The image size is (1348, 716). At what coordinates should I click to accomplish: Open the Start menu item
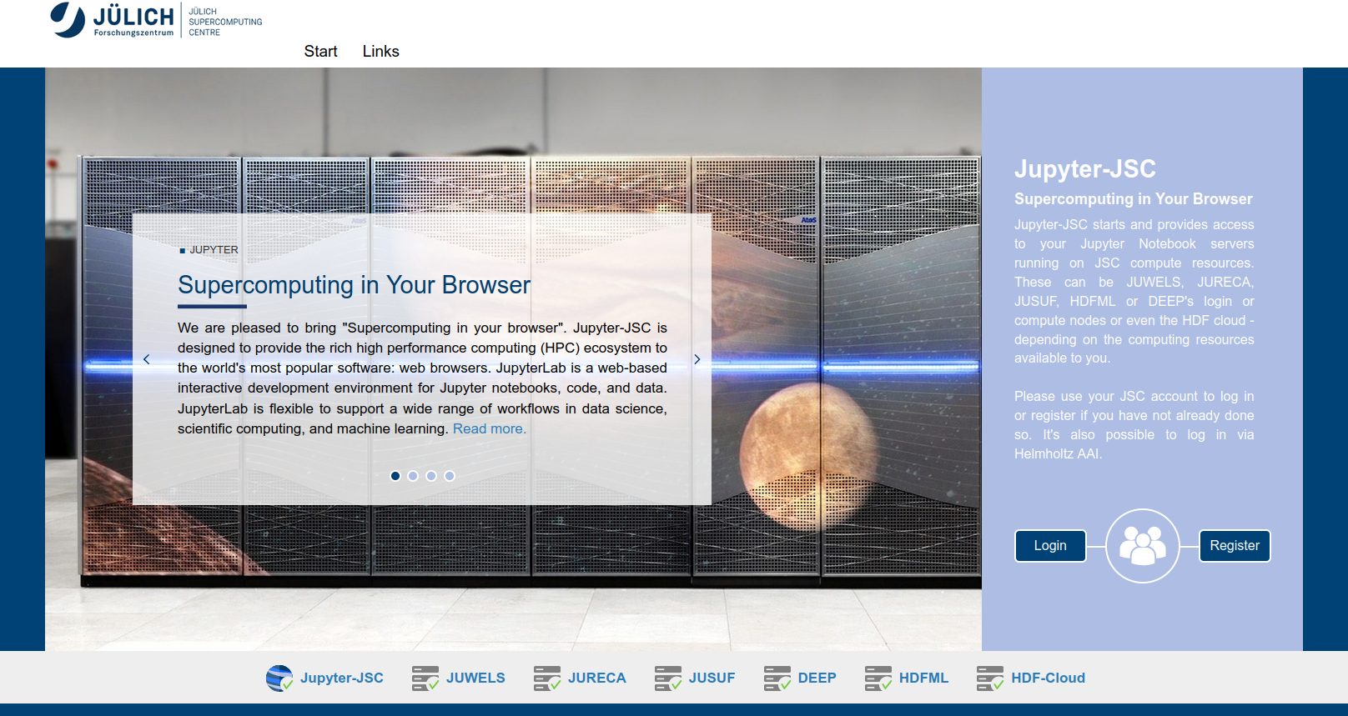320,52
